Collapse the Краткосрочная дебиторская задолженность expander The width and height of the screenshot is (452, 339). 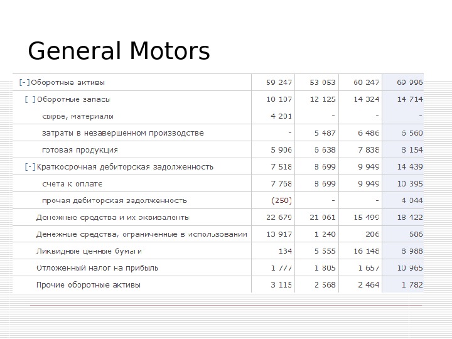click(x=30, y=167)
